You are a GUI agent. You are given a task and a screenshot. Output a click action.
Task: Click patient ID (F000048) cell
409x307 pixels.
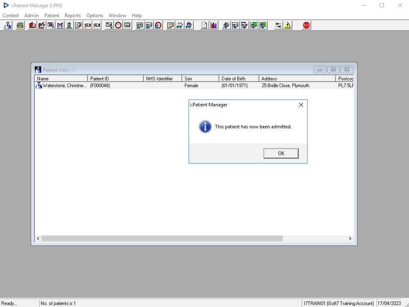point(100,86)
